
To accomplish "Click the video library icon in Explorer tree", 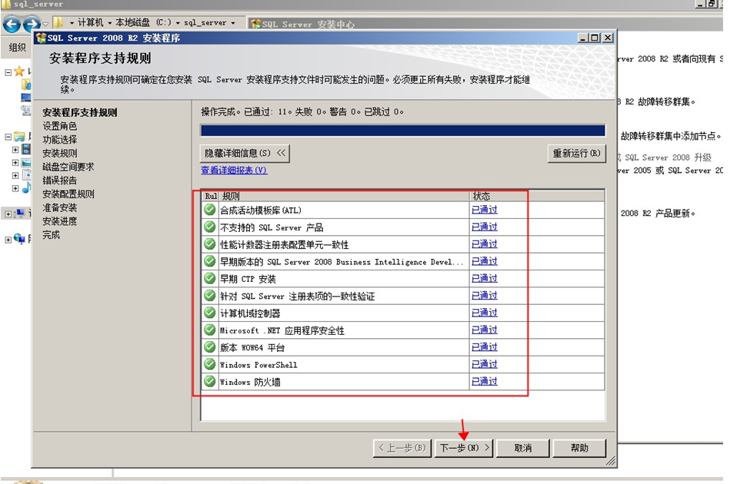I will tap(26, 149).
